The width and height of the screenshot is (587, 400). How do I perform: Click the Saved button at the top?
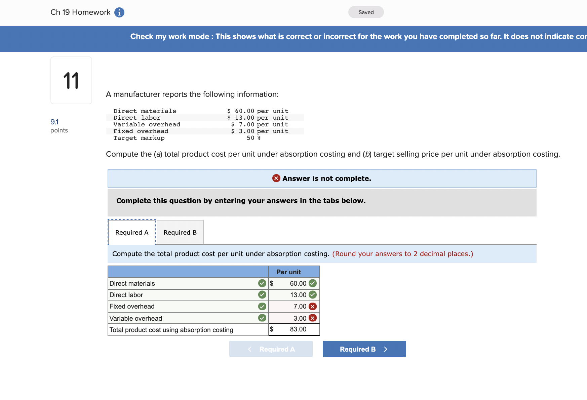pyautogui.click(x=366, y=12)
